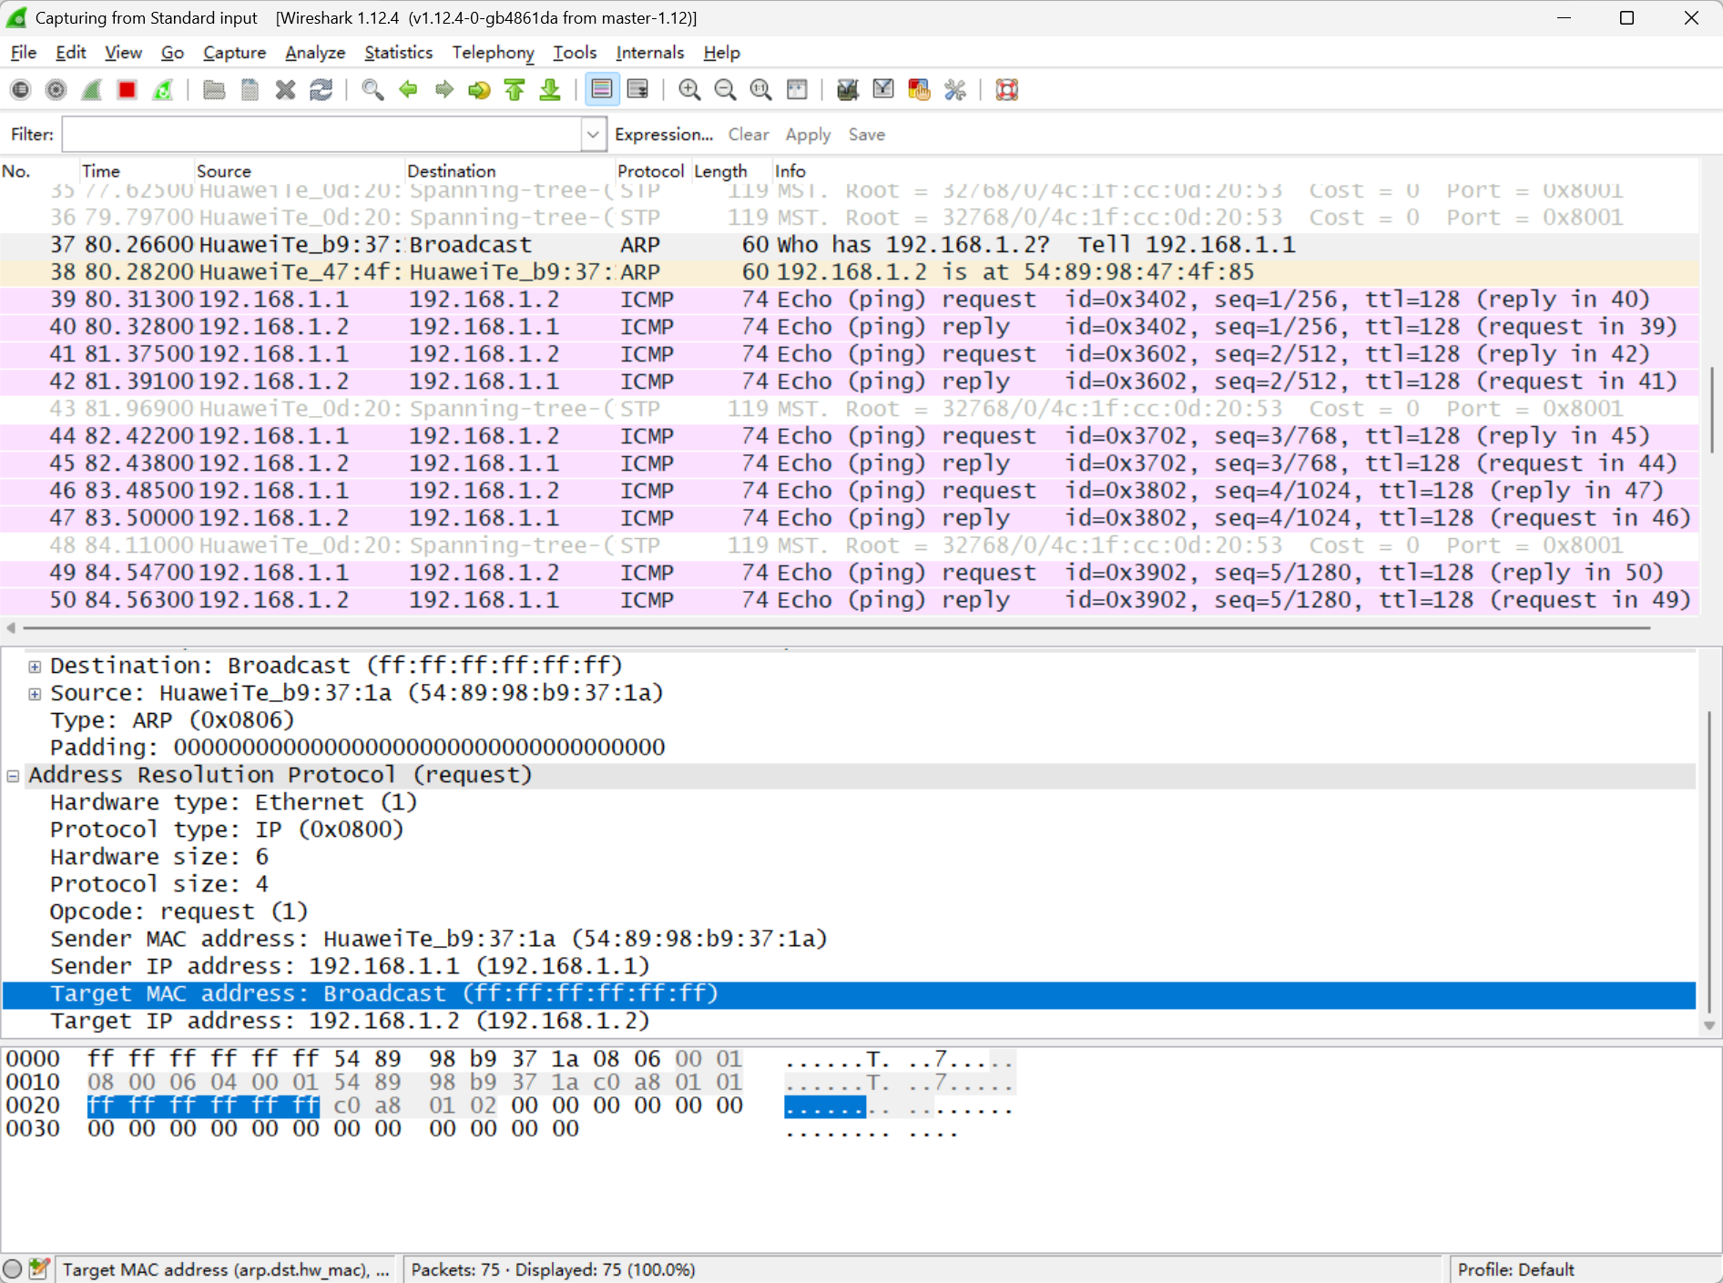Viewport: 1723px width, 1283px height.
Task: Go to a specific packet number
Action: click(x=479, y=89)
